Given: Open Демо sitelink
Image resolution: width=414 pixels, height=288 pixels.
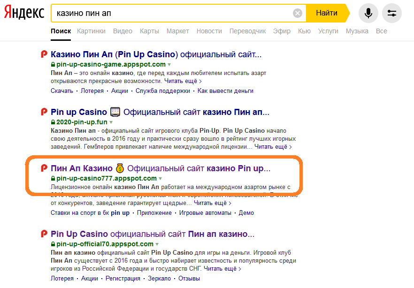Looking at the screenshot, I should (x=246, y=213).
